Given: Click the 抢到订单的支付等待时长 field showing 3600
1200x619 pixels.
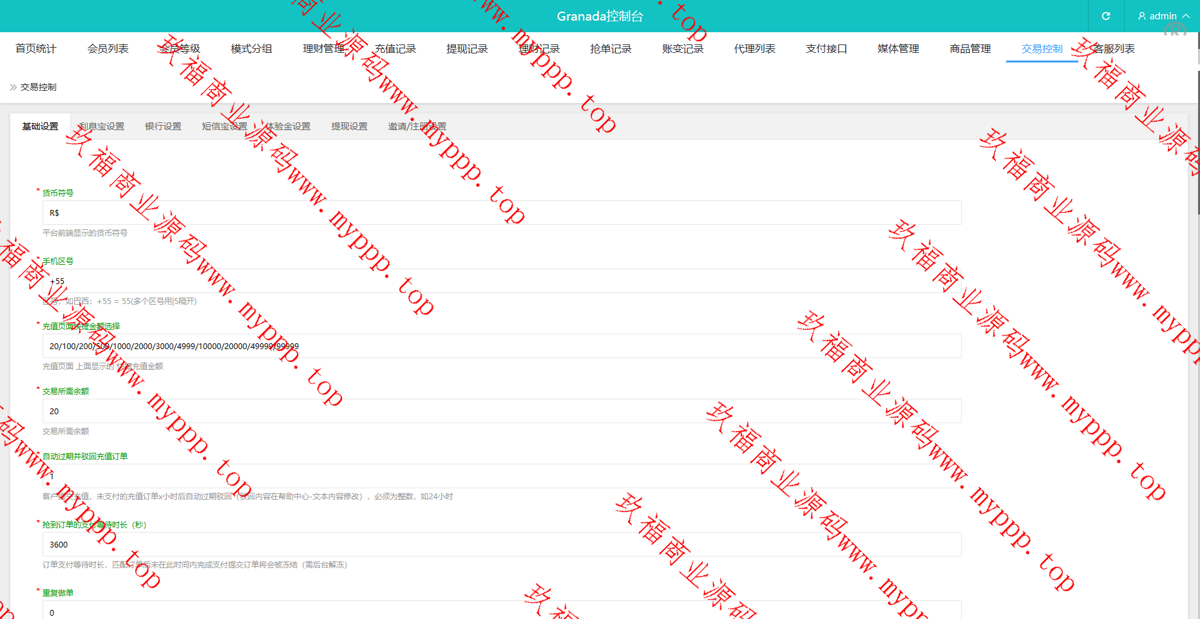Looking at the screenshot, I should (x=501, y=544).
